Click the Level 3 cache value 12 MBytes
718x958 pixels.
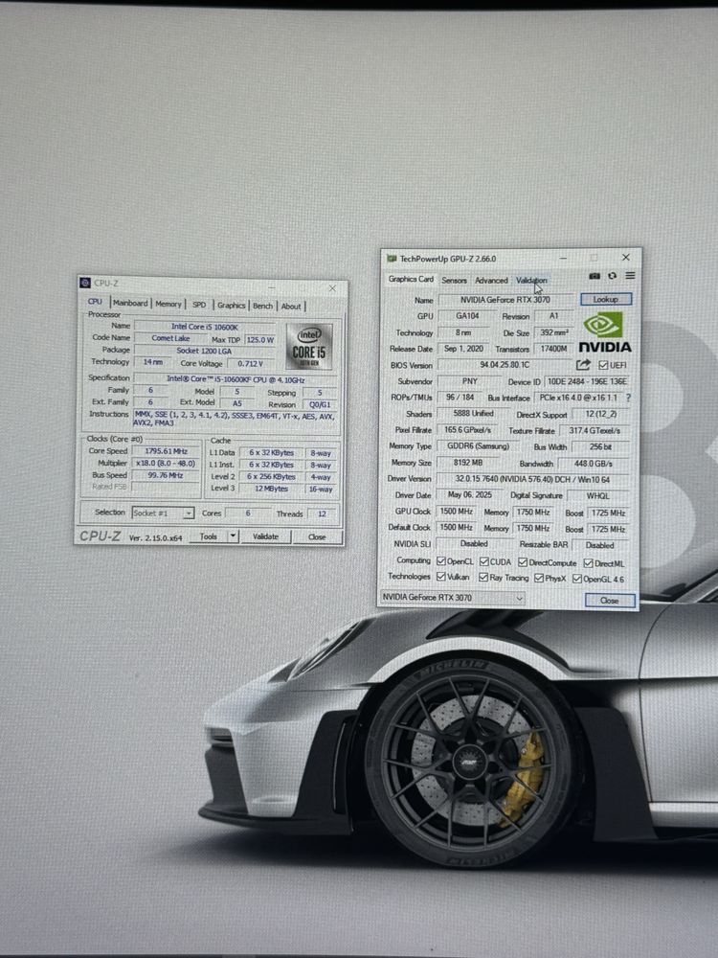271,489
